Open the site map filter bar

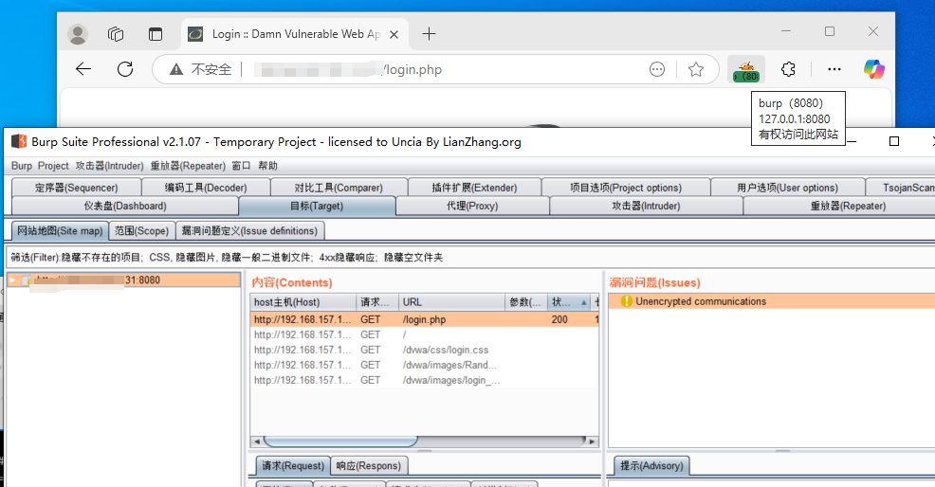[x=470, y=258]
